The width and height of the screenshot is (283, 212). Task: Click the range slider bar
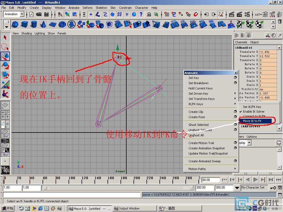point(118,188)
